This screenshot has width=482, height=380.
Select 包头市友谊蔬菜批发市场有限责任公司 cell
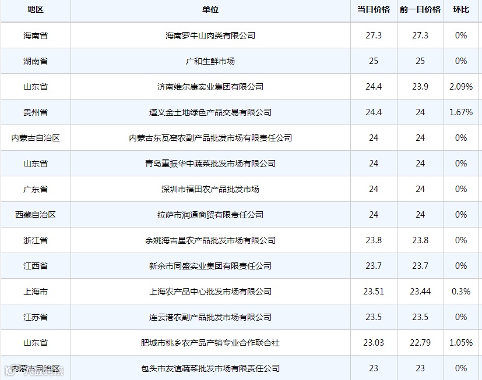[210, 368]
